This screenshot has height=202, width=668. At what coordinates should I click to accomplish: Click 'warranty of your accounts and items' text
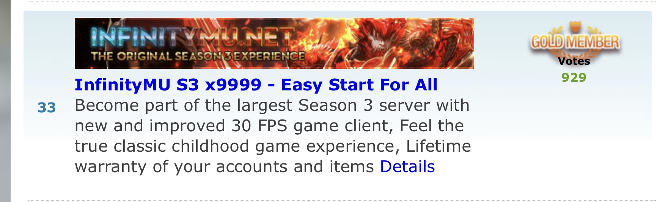coord(225,166)
